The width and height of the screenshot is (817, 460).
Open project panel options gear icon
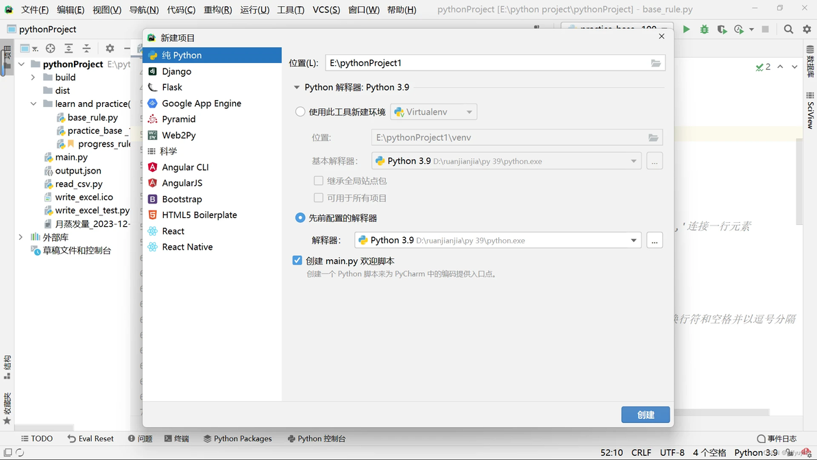pos(110,49)
